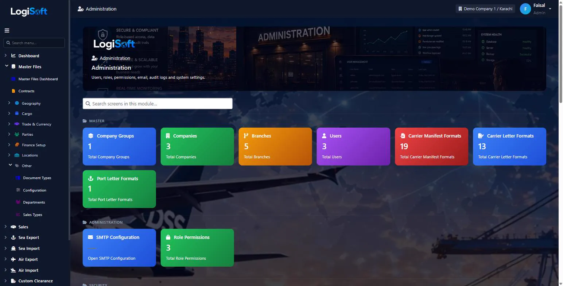Select Departments menu item
The image size is (563, 286).
35,202
